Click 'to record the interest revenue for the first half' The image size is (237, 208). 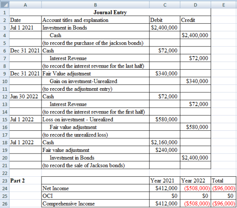pyautogui.click(x=95, y=112)
